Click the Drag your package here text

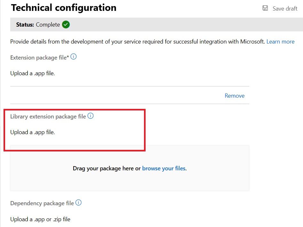[107, 168]
